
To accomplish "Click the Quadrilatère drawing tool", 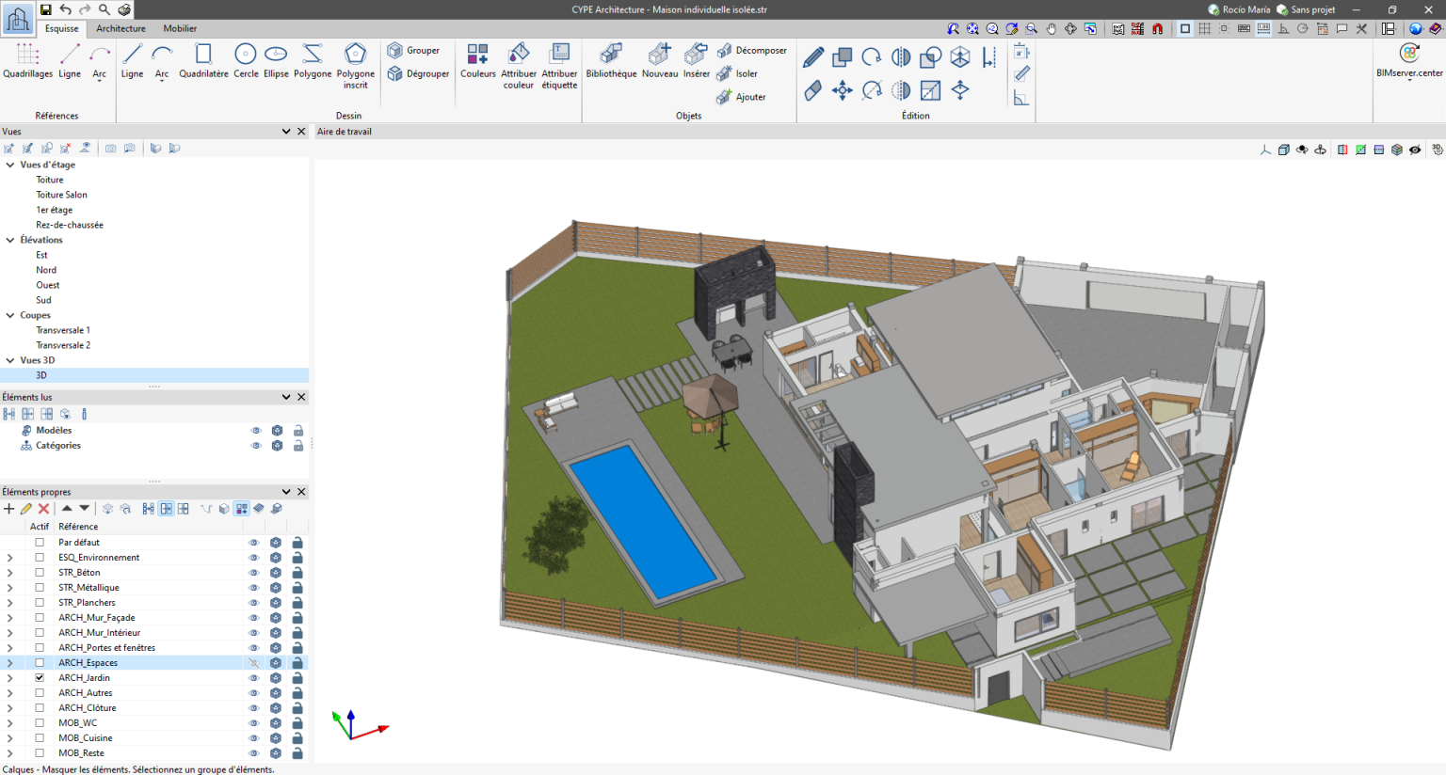I will (x=203, y=60).
